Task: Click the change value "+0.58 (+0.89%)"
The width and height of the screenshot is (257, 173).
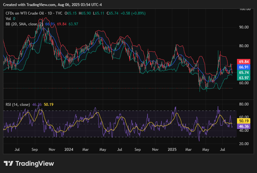Action: tap(133, 13)
